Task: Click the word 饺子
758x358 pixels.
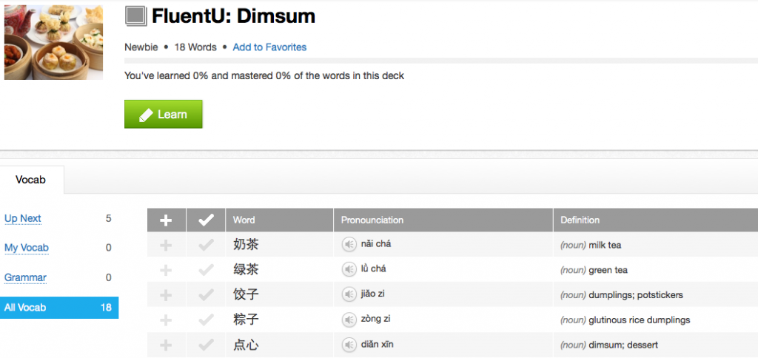Action: click(x=246, y=294)
